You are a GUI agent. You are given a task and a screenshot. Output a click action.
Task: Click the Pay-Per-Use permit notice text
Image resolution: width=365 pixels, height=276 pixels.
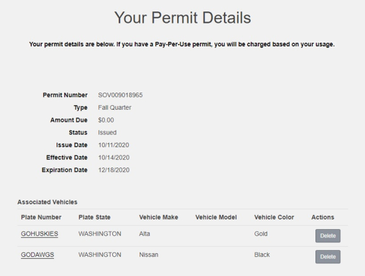182,44
